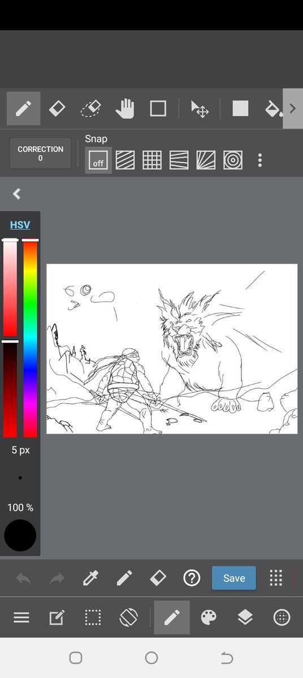Select the quick-bar eraser tool

pyautogui.click(x=158, y=578)
